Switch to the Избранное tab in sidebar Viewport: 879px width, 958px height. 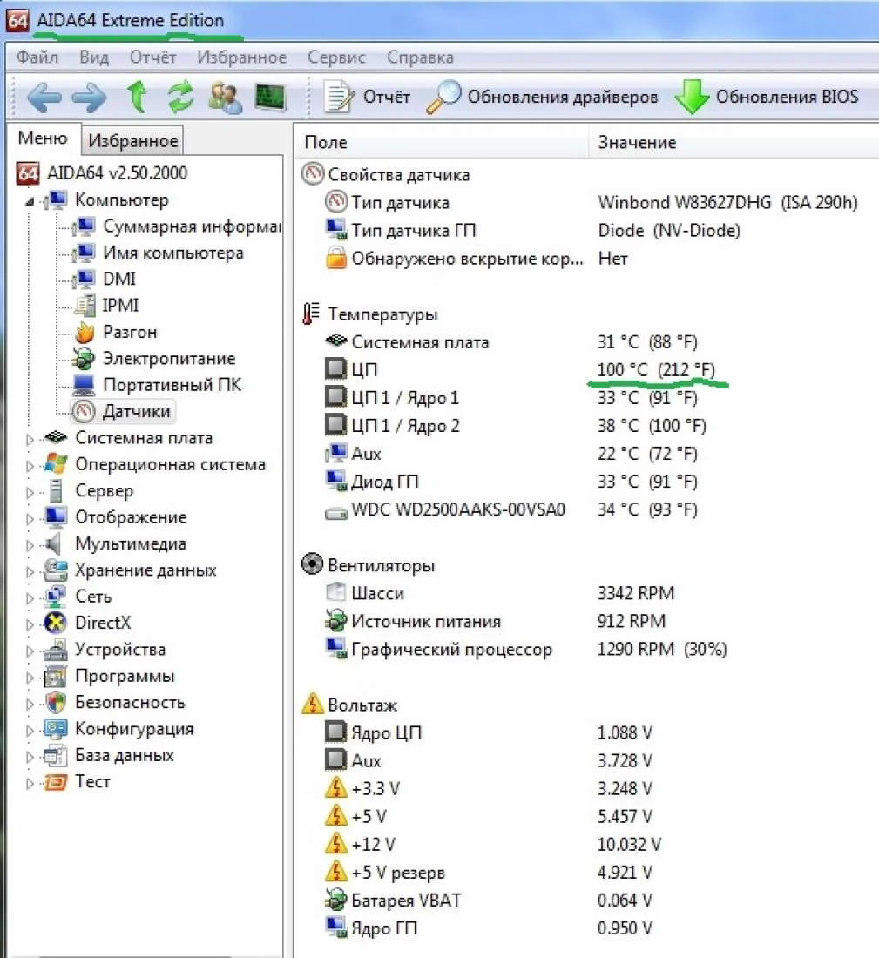click(x=132, y=140)
